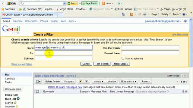Open the News dropdown arrow
The width and height of the screenshot is (193, 108).
click(x=112, y=3)
